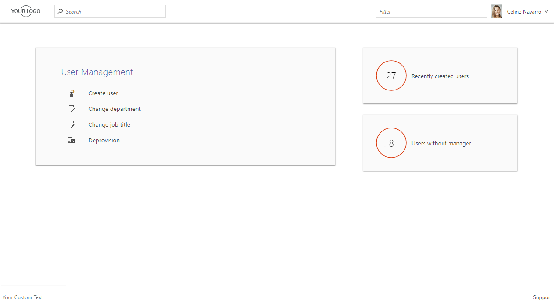554x307 pixels.
Task: Click the 27 recently created users counter
Action: [x=391, y=76]
